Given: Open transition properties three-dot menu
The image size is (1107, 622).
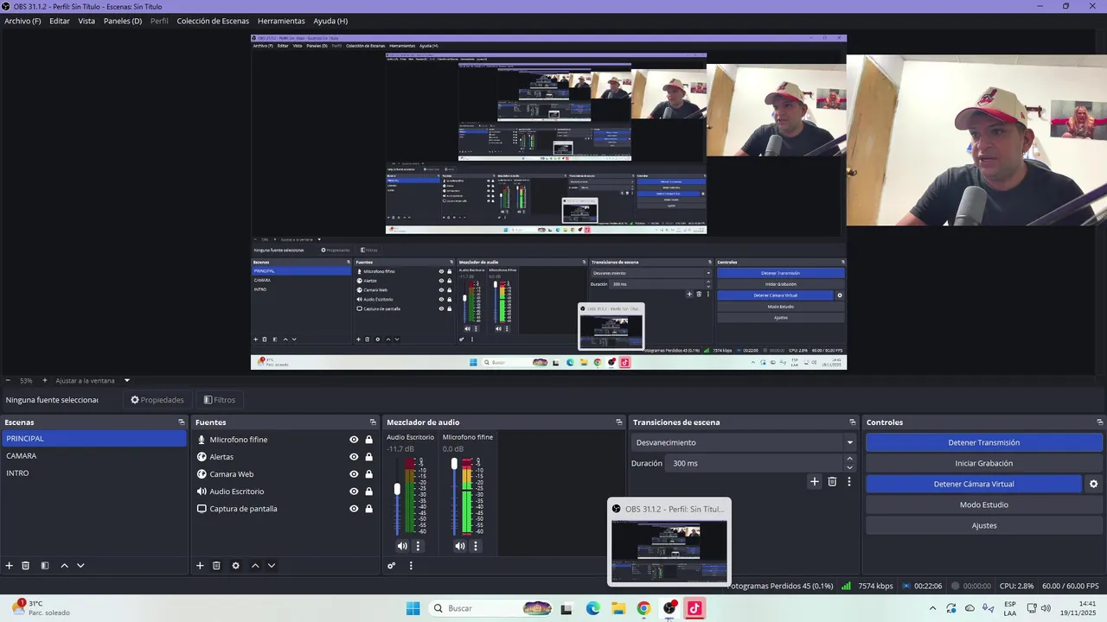Looking at the screenshot, I should pos(849,482).
